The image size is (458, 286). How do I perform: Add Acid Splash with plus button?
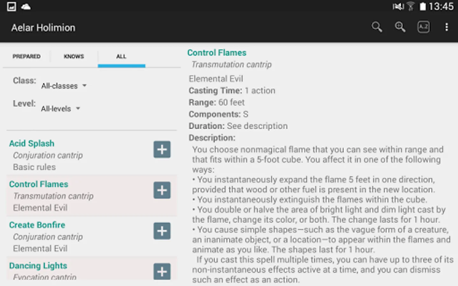point(162,149)
